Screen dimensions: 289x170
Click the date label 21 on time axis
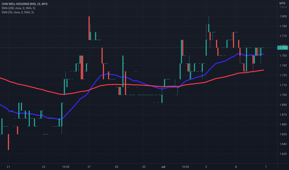click(x=8, y=167)
